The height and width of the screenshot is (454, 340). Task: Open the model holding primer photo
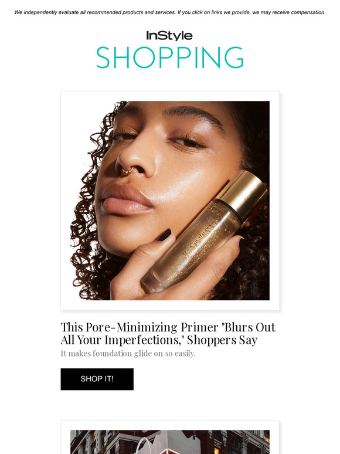170,201
